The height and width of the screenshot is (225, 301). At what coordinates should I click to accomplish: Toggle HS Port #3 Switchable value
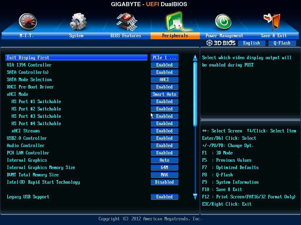(x=165, y=116)
